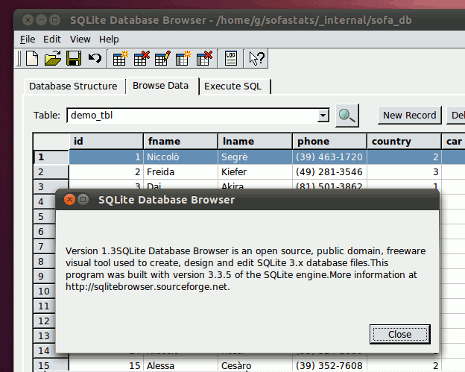
Task: Click the Close button in About dialog
Action: (399, 334)
